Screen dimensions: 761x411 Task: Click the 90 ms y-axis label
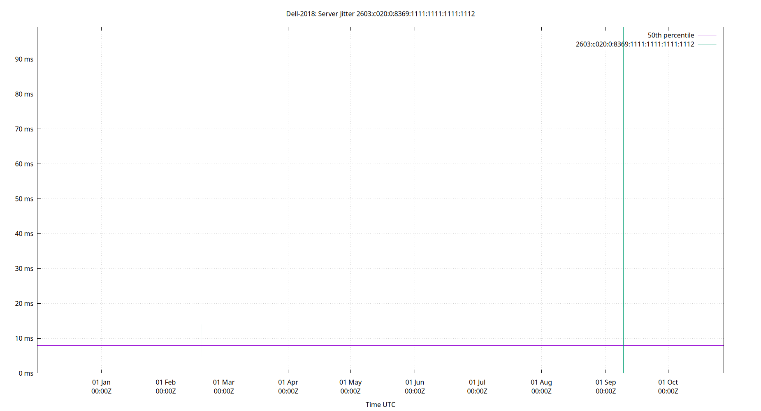point(24,59)
